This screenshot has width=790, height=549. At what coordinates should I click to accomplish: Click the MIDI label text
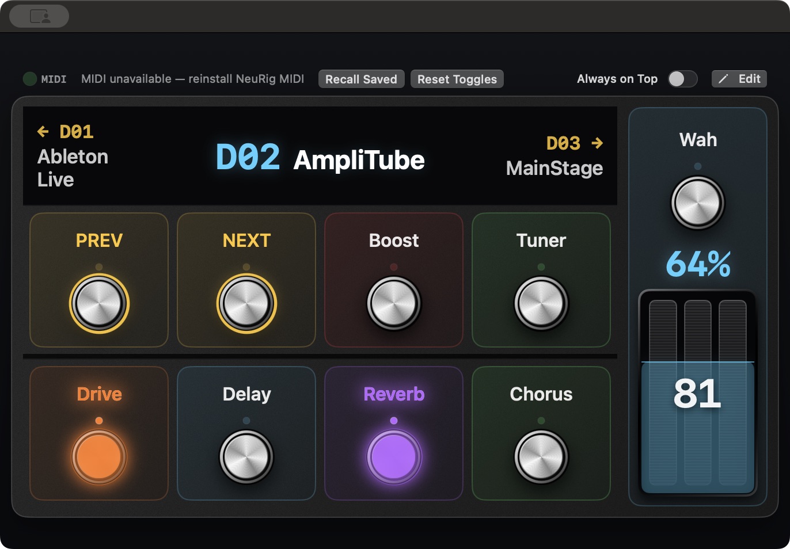[54, 79]
